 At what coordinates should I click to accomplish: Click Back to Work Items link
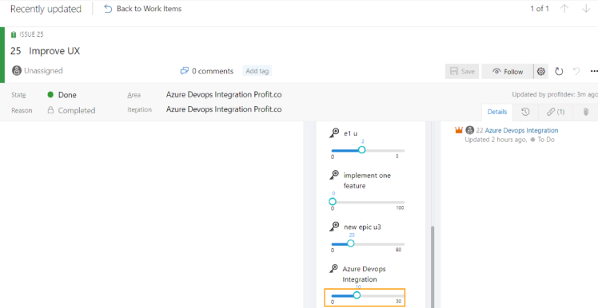click(149, 9)
